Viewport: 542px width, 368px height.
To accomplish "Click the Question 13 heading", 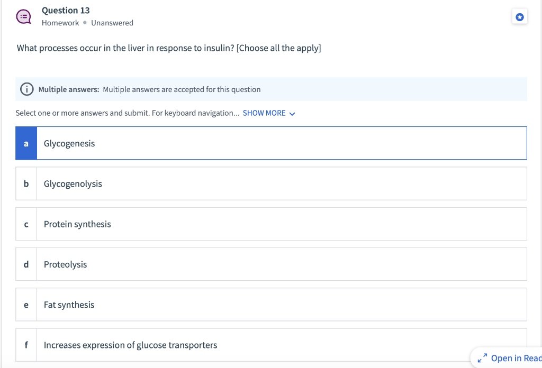I will pyautogui.click(x=66, y=11).
